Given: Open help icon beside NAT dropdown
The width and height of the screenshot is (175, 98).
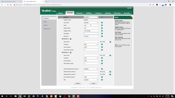Looking at the screenshot, I should pyautogui.click(x=102, y=80).
